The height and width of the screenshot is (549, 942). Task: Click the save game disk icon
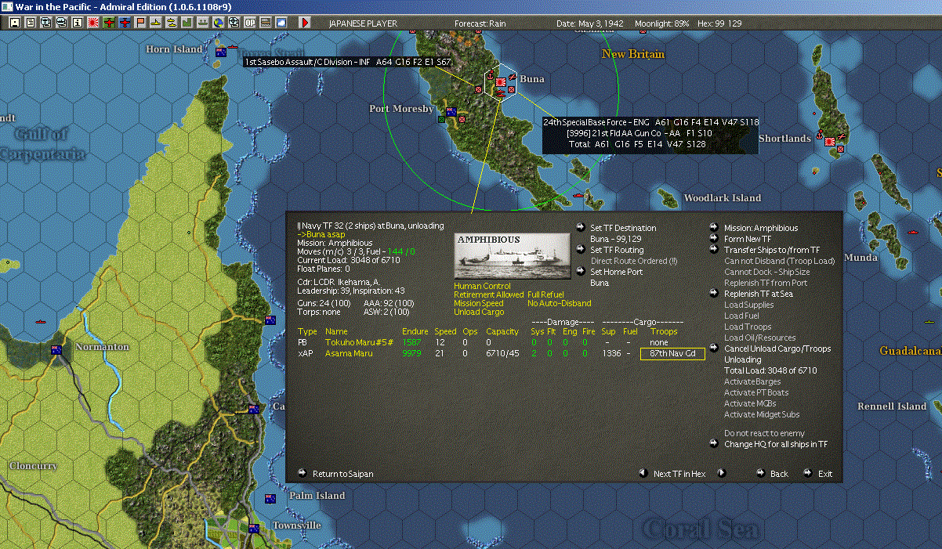pyautogui.click(x=14, y=23)
